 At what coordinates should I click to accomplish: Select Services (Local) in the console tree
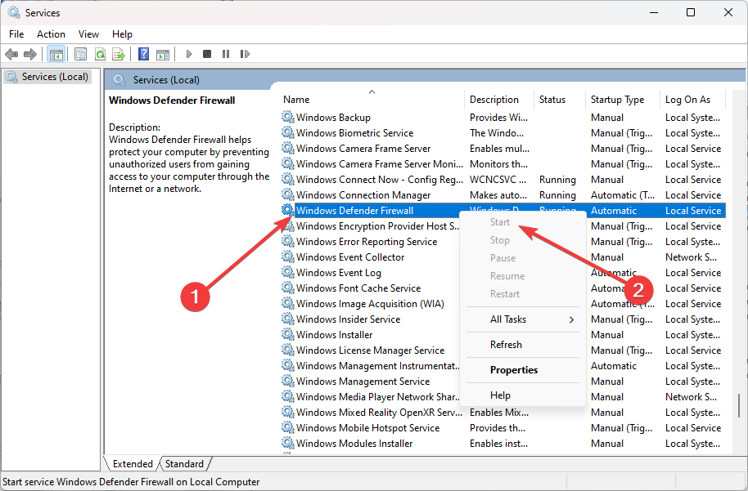[47, 77]
